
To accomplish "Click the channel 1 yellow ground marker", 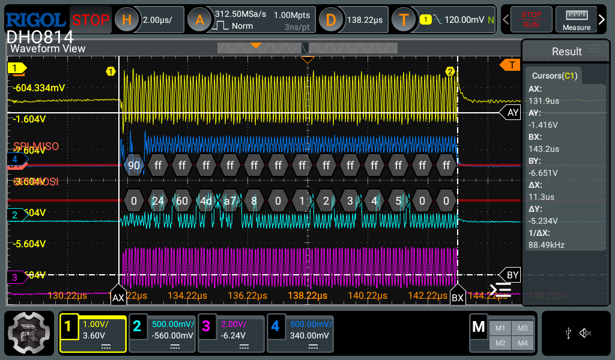I will (x=17, y=68).
